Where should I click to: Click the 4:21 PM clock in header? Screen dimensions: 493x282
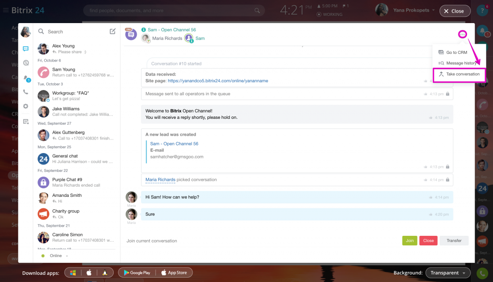296,10
